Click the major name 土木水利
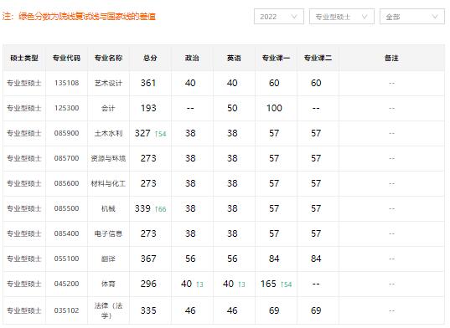Screen dimensions: 450x328 [108, 133]
